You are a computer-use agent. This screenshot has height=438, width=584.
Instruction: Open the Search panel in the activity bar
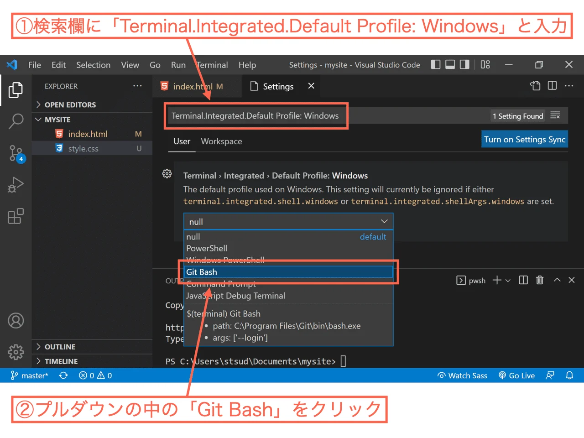coord(16,121)
